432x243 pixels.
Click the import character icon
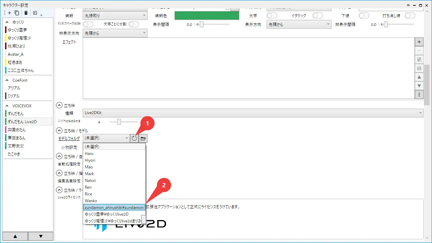click(x=35, y=13)
